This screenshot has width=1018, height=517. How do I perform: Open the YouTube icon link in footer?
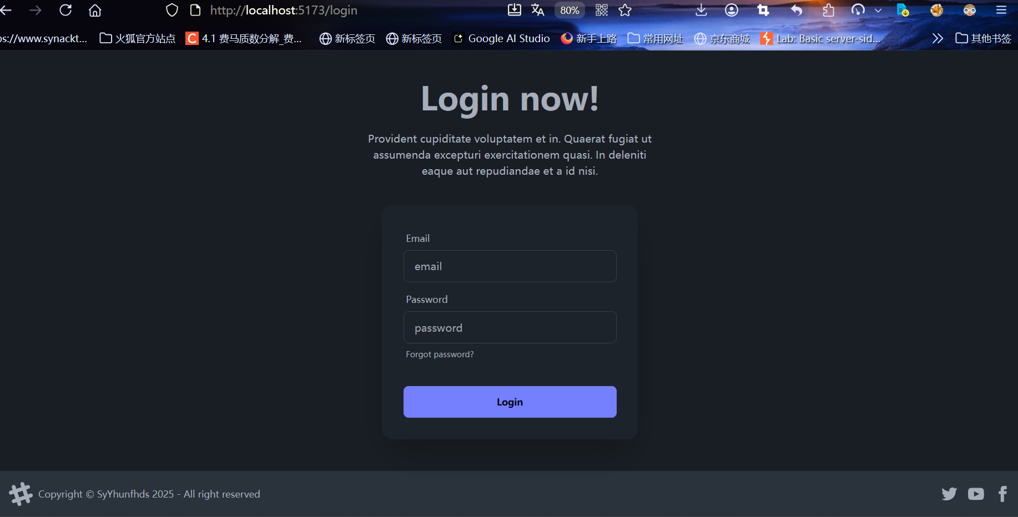click(976, 494)
